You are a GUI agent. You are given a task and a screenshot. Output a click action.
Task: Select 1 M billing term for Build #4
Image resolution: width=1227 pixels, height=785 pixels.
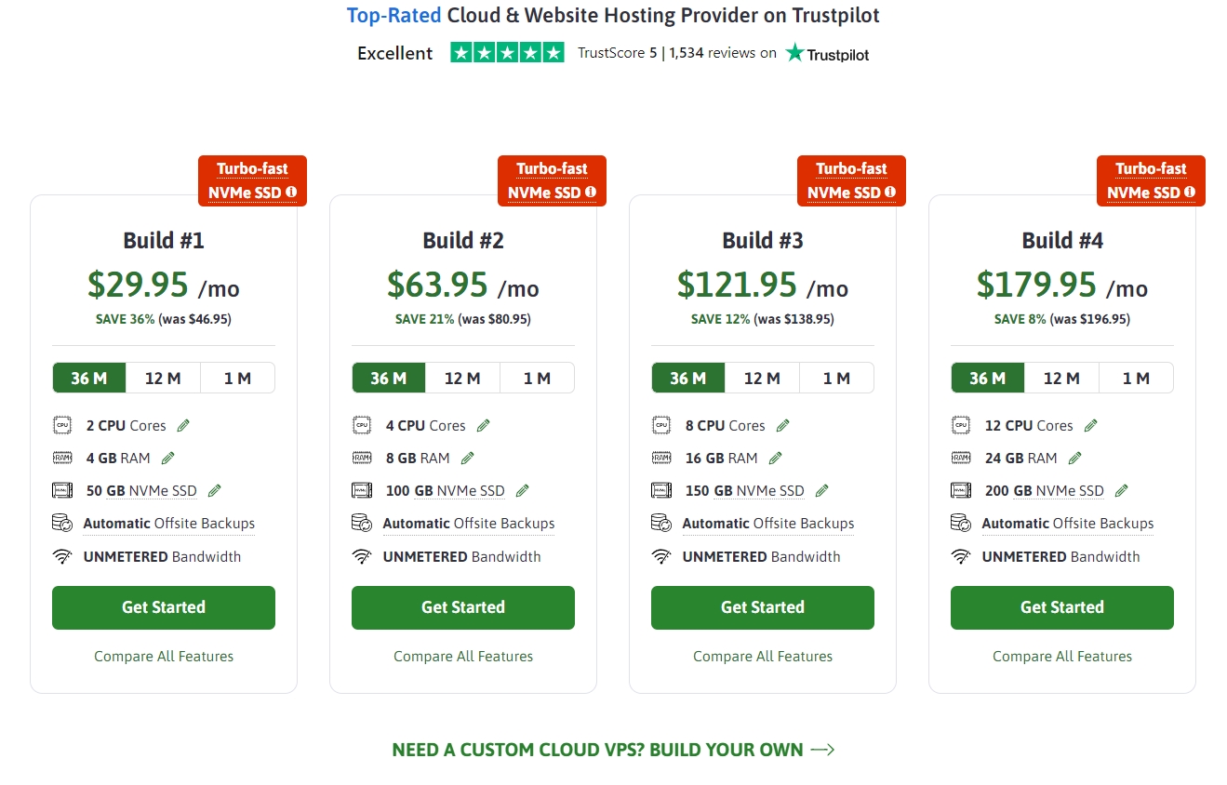pyautogui.click(x=1136, y=379)
